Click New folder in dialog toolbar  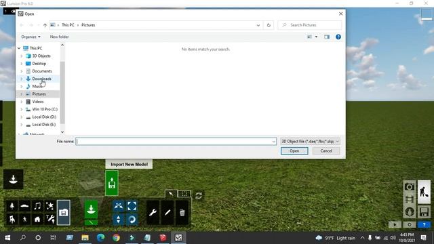59,37
